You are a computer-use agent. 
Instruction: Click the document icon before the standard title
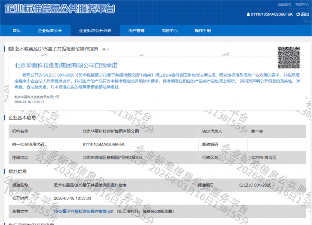tap(11, 49)
